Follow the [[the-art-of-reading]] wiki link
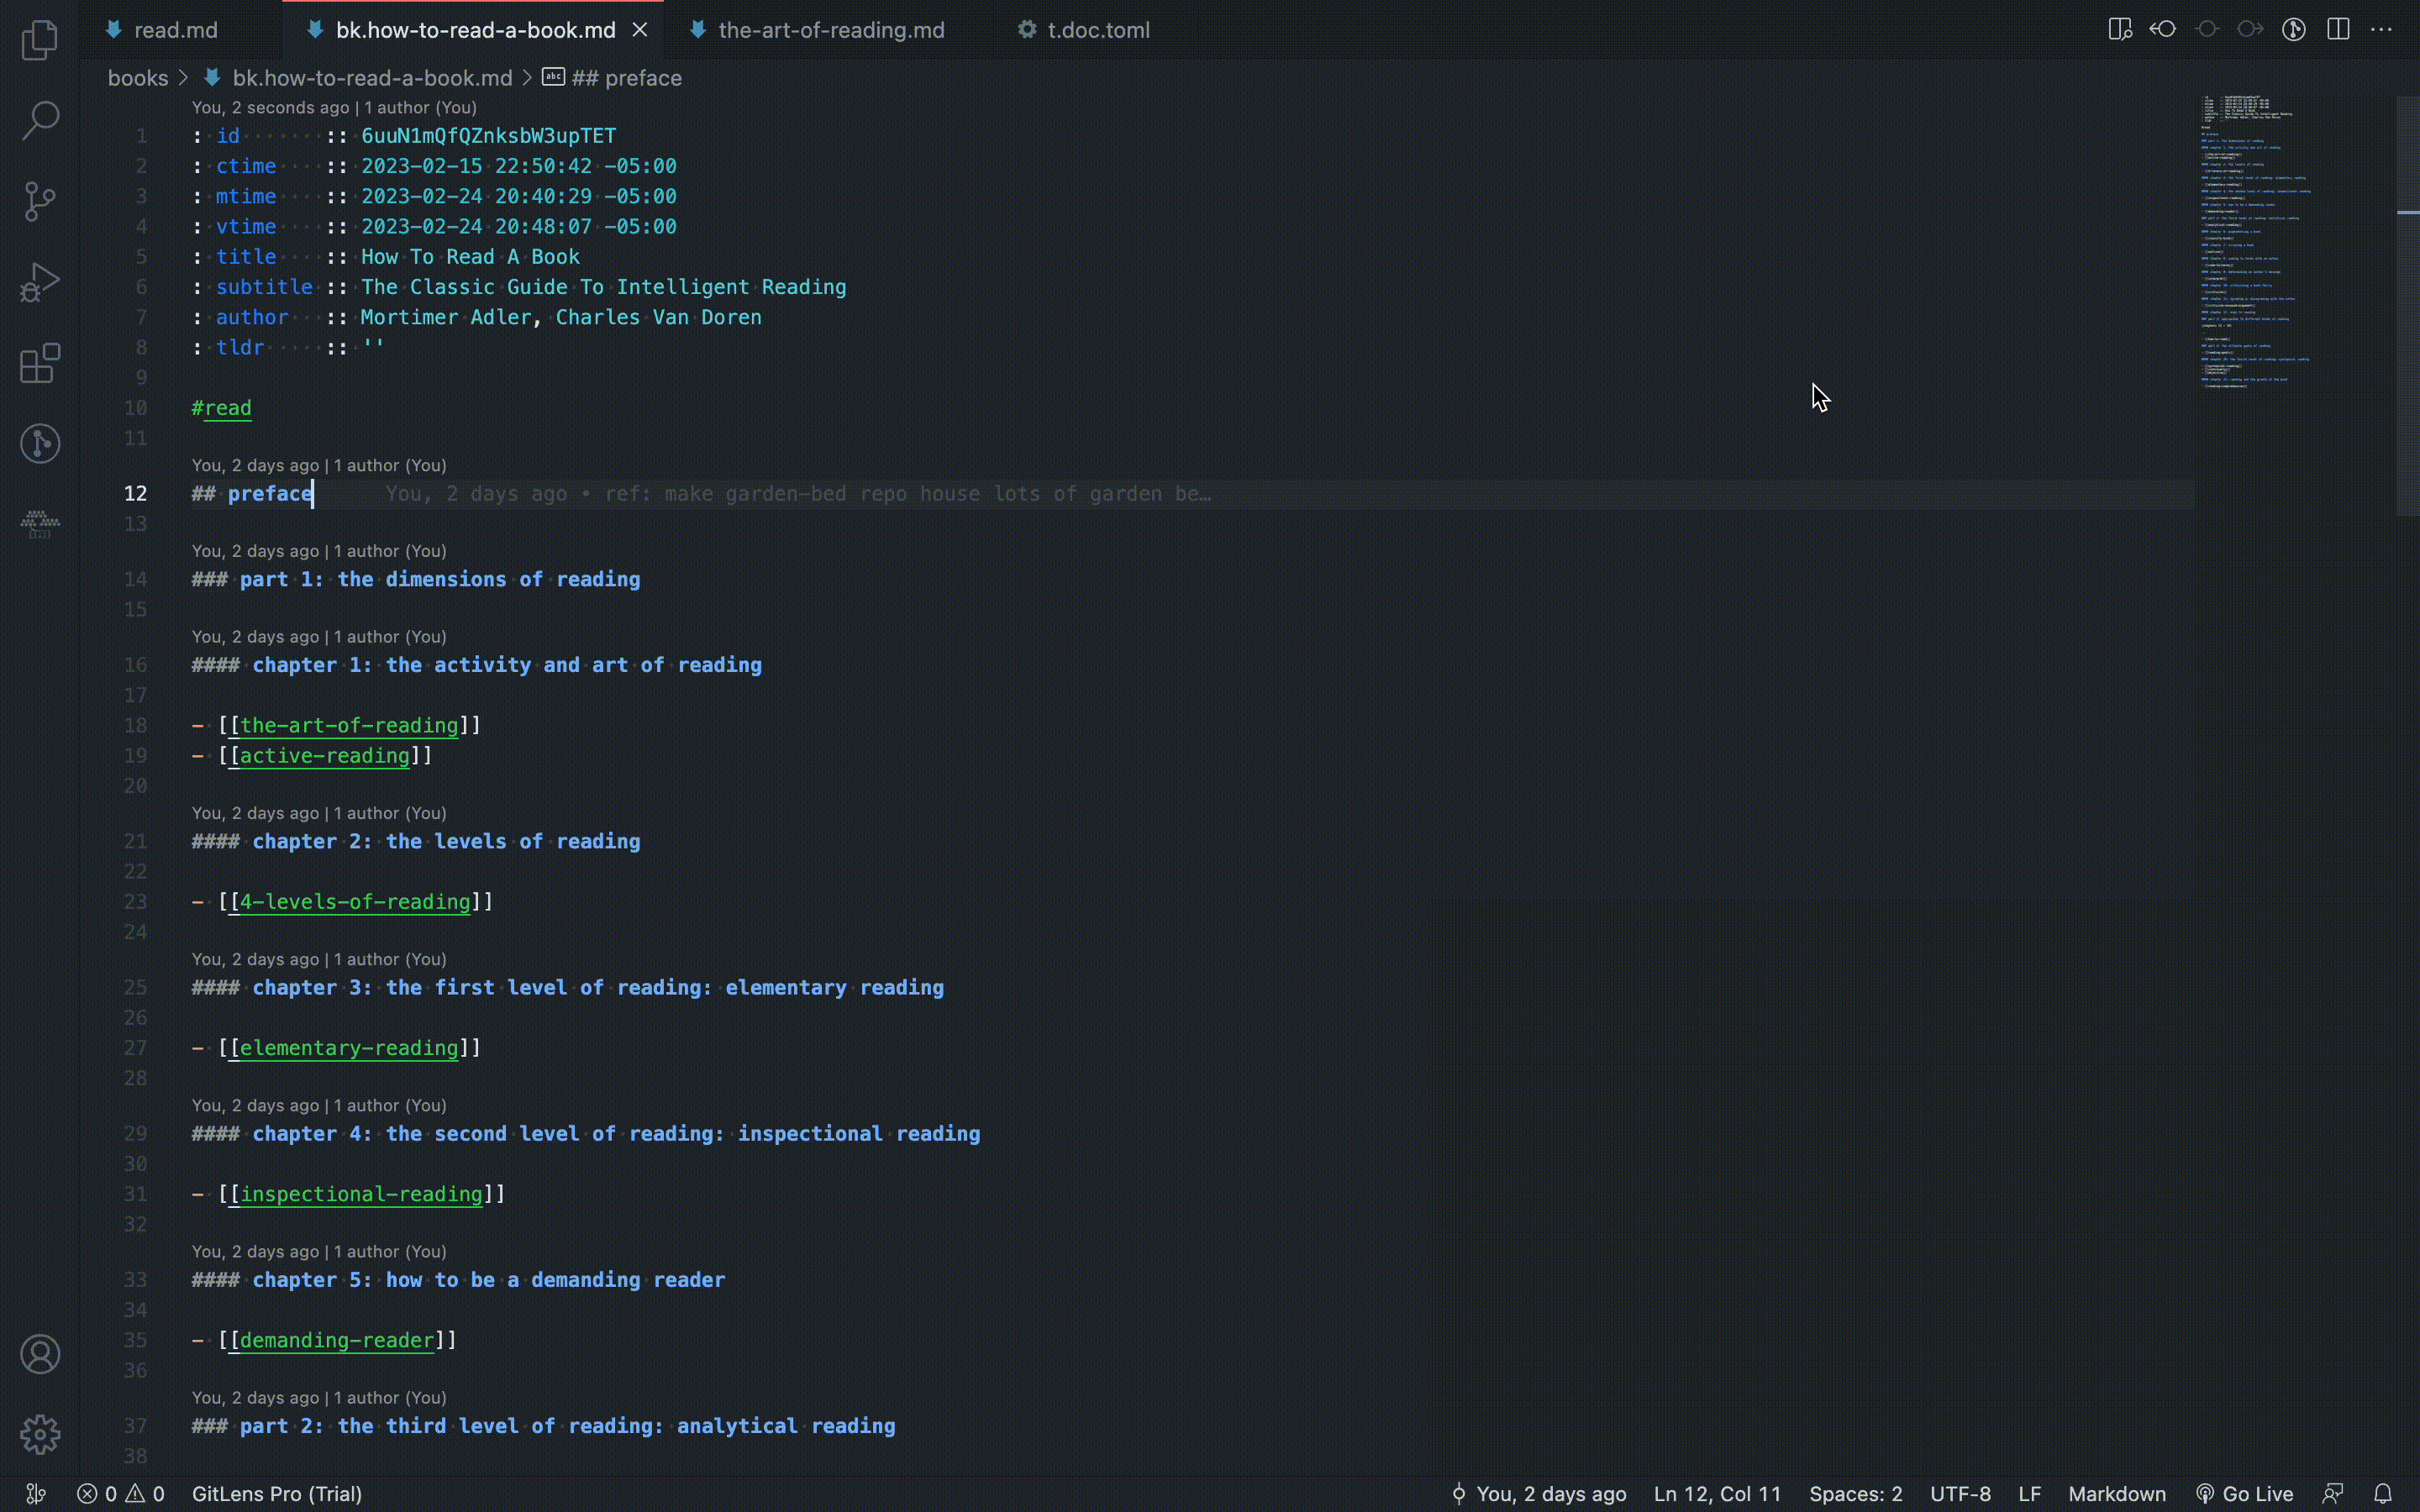The image size is (2420, 1512). (349, 725)
